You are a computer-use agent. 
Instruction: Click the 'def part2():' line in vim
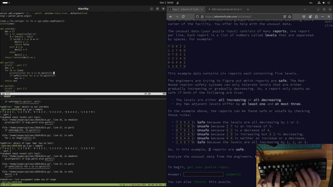click(7, 86)
